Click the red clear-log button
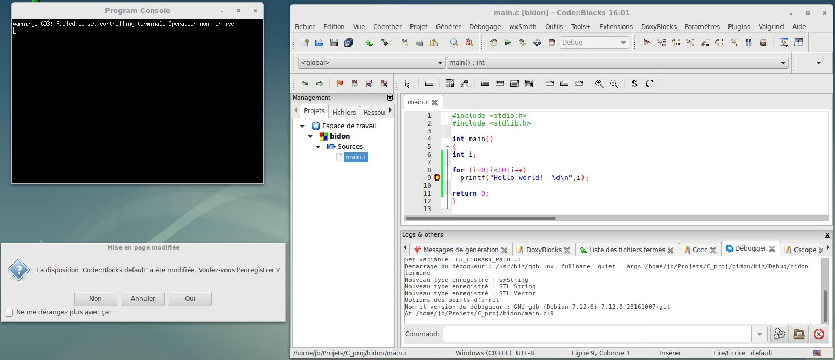Viewport: 835px width, 360px height. click(819, 334)
